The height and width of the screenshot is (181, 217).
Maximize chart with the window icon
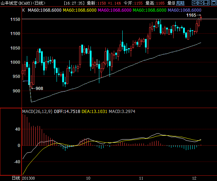click(213, 3)
